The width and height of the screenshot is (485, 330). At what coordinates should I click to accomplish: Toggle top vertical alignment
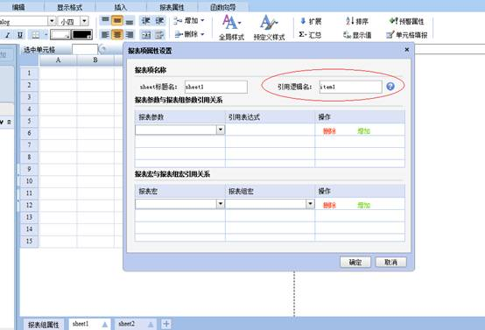point(105,21)
